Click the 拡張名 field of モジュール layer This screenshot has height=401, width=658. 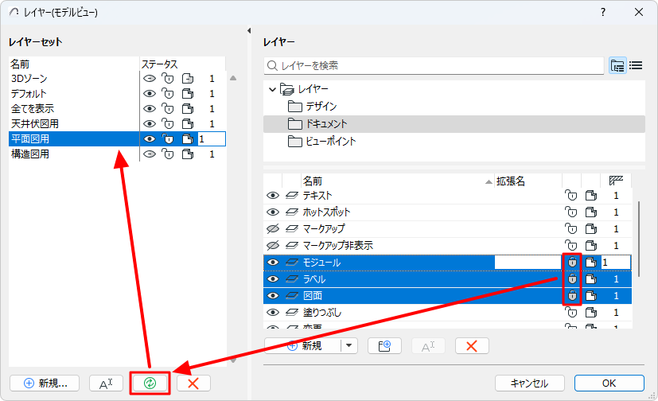point(528,263)
